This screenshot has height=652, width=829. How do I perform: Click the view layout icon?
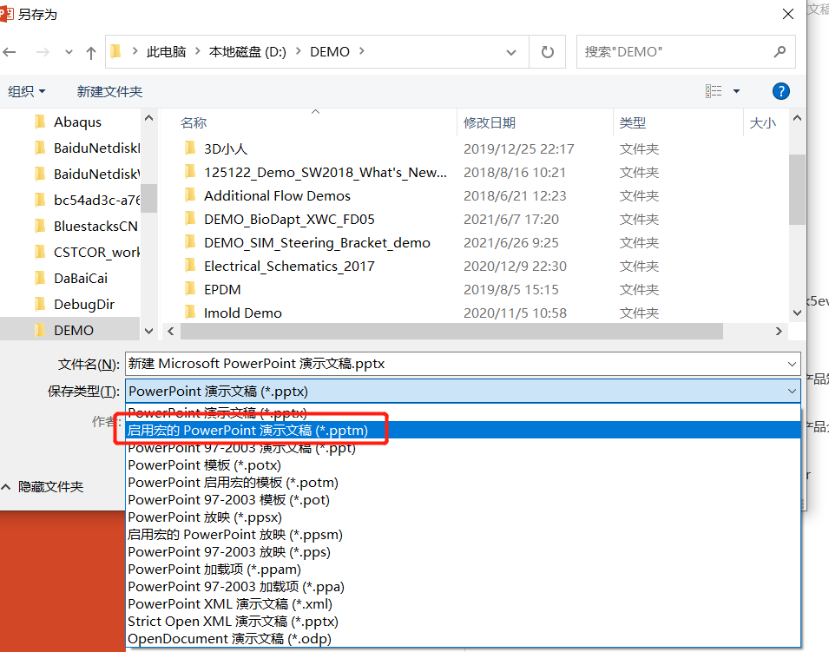tap(714, 91)
